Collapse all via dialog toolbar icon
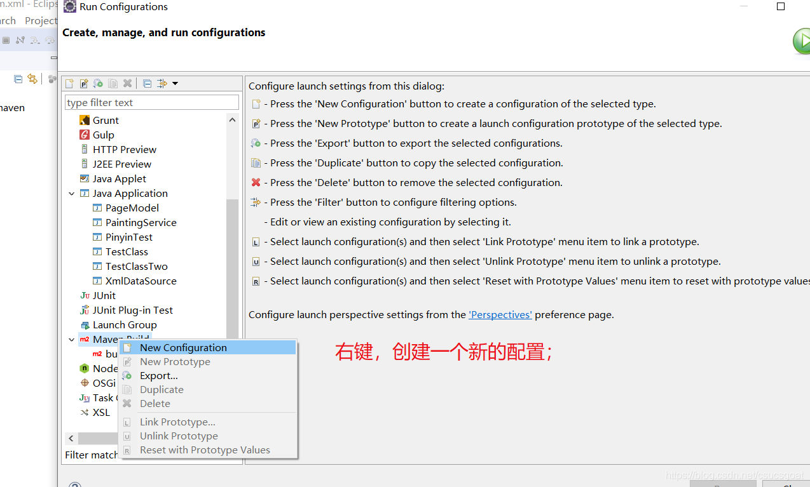This screenshot has height=487, width=810. (147, 84)
